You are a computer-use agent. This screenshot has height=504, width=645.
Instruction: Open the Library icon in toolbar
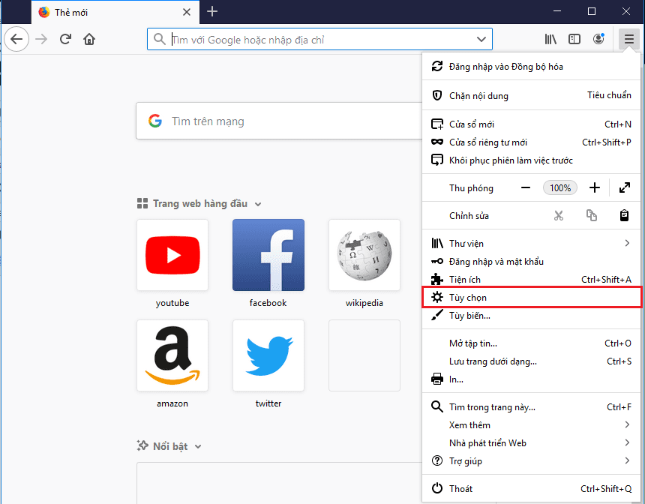pos(551,39)
